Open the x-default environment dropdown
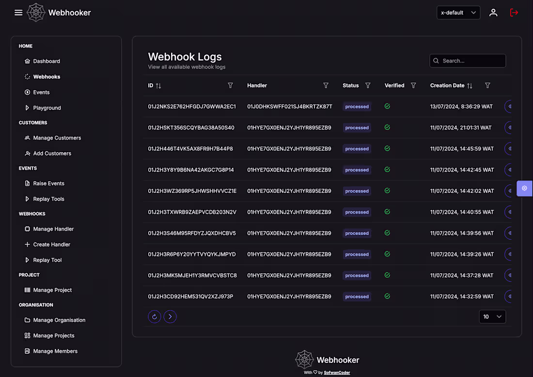This screenshot has width=533, height=377. click(x=458, y=13)
